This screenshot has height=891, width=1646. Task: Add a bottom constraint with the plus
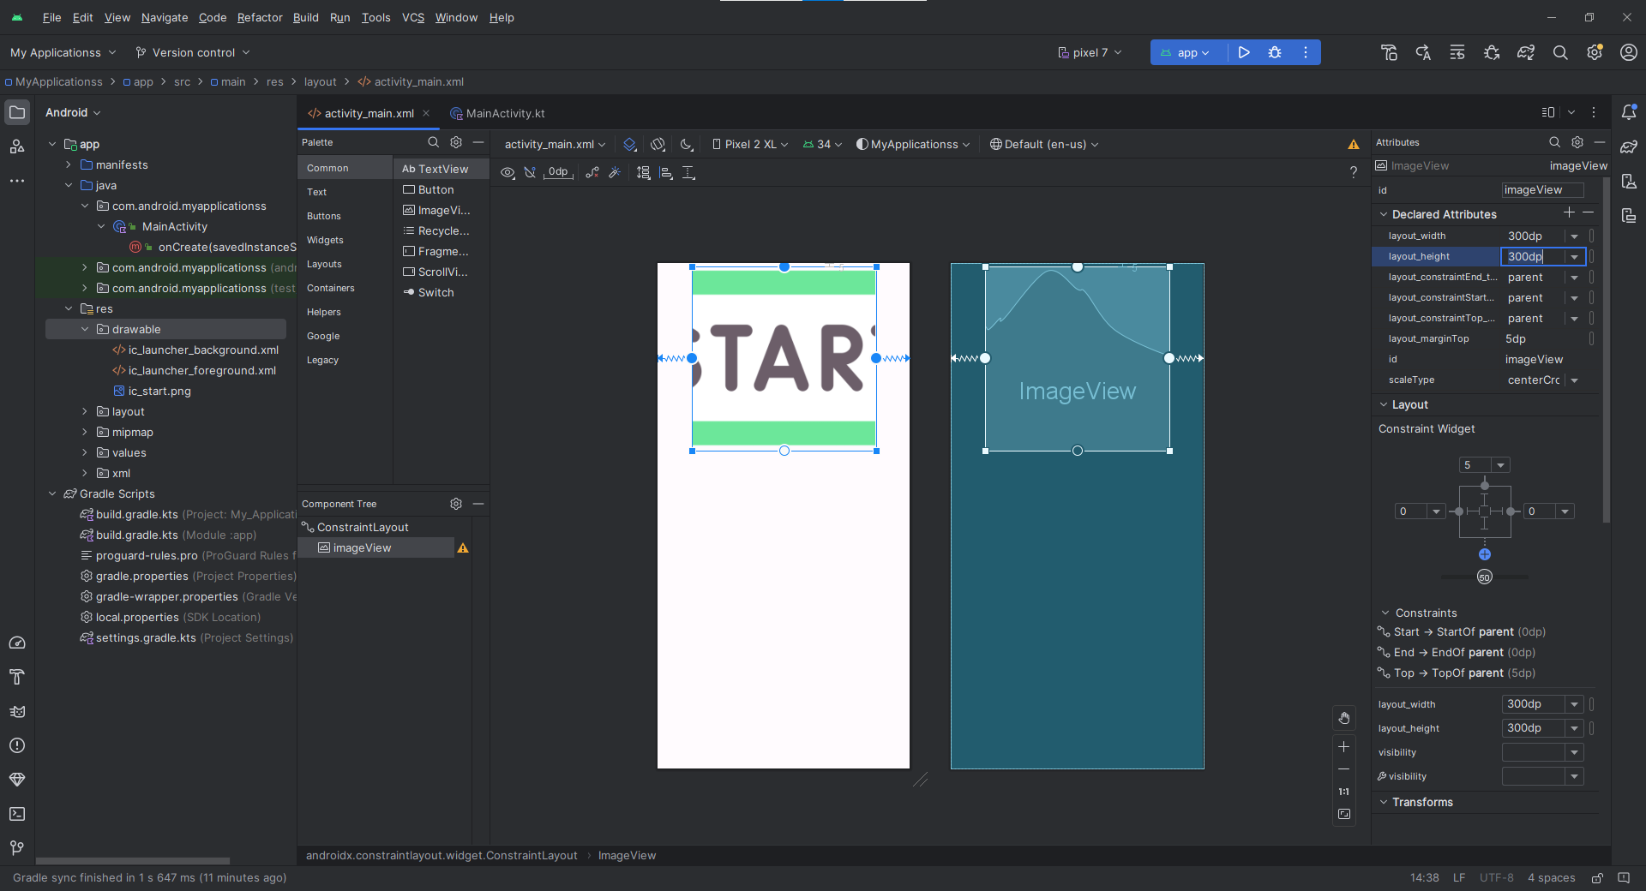[1485, 554]
